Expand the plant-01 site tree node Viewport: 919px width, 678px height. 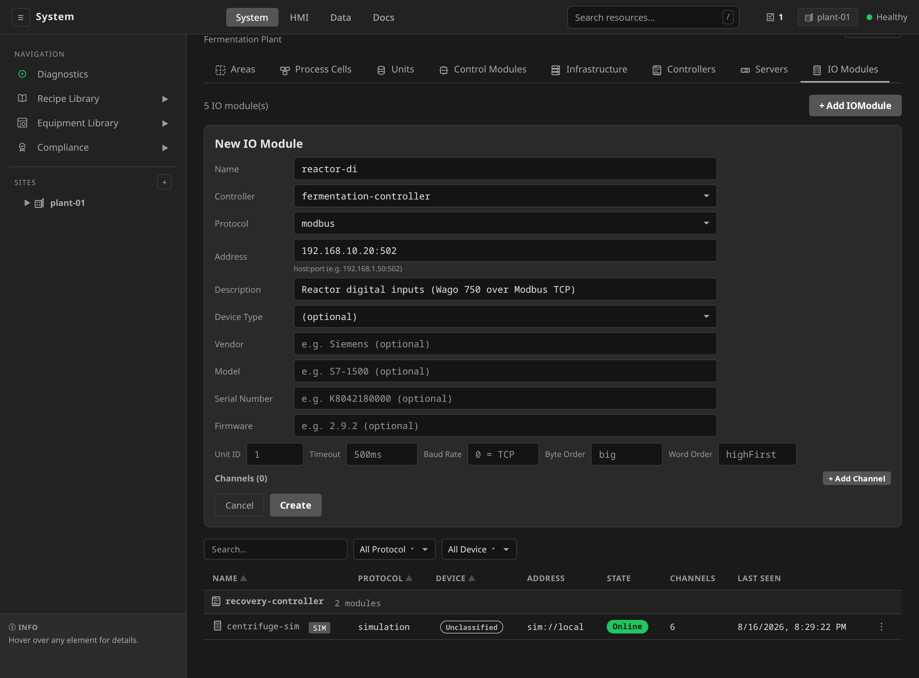coord(27,203)
